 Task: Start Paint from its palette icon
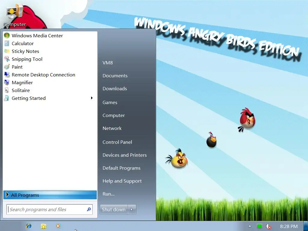pos(7,67)
